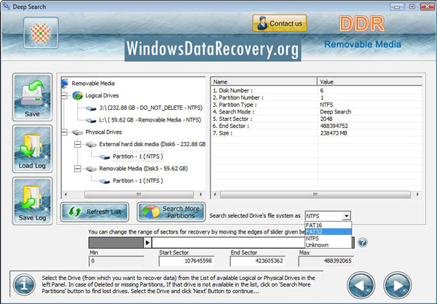The image size is (437, 304).
Task: Click the External hard disk media icon
Action: (x=91, y=145)
